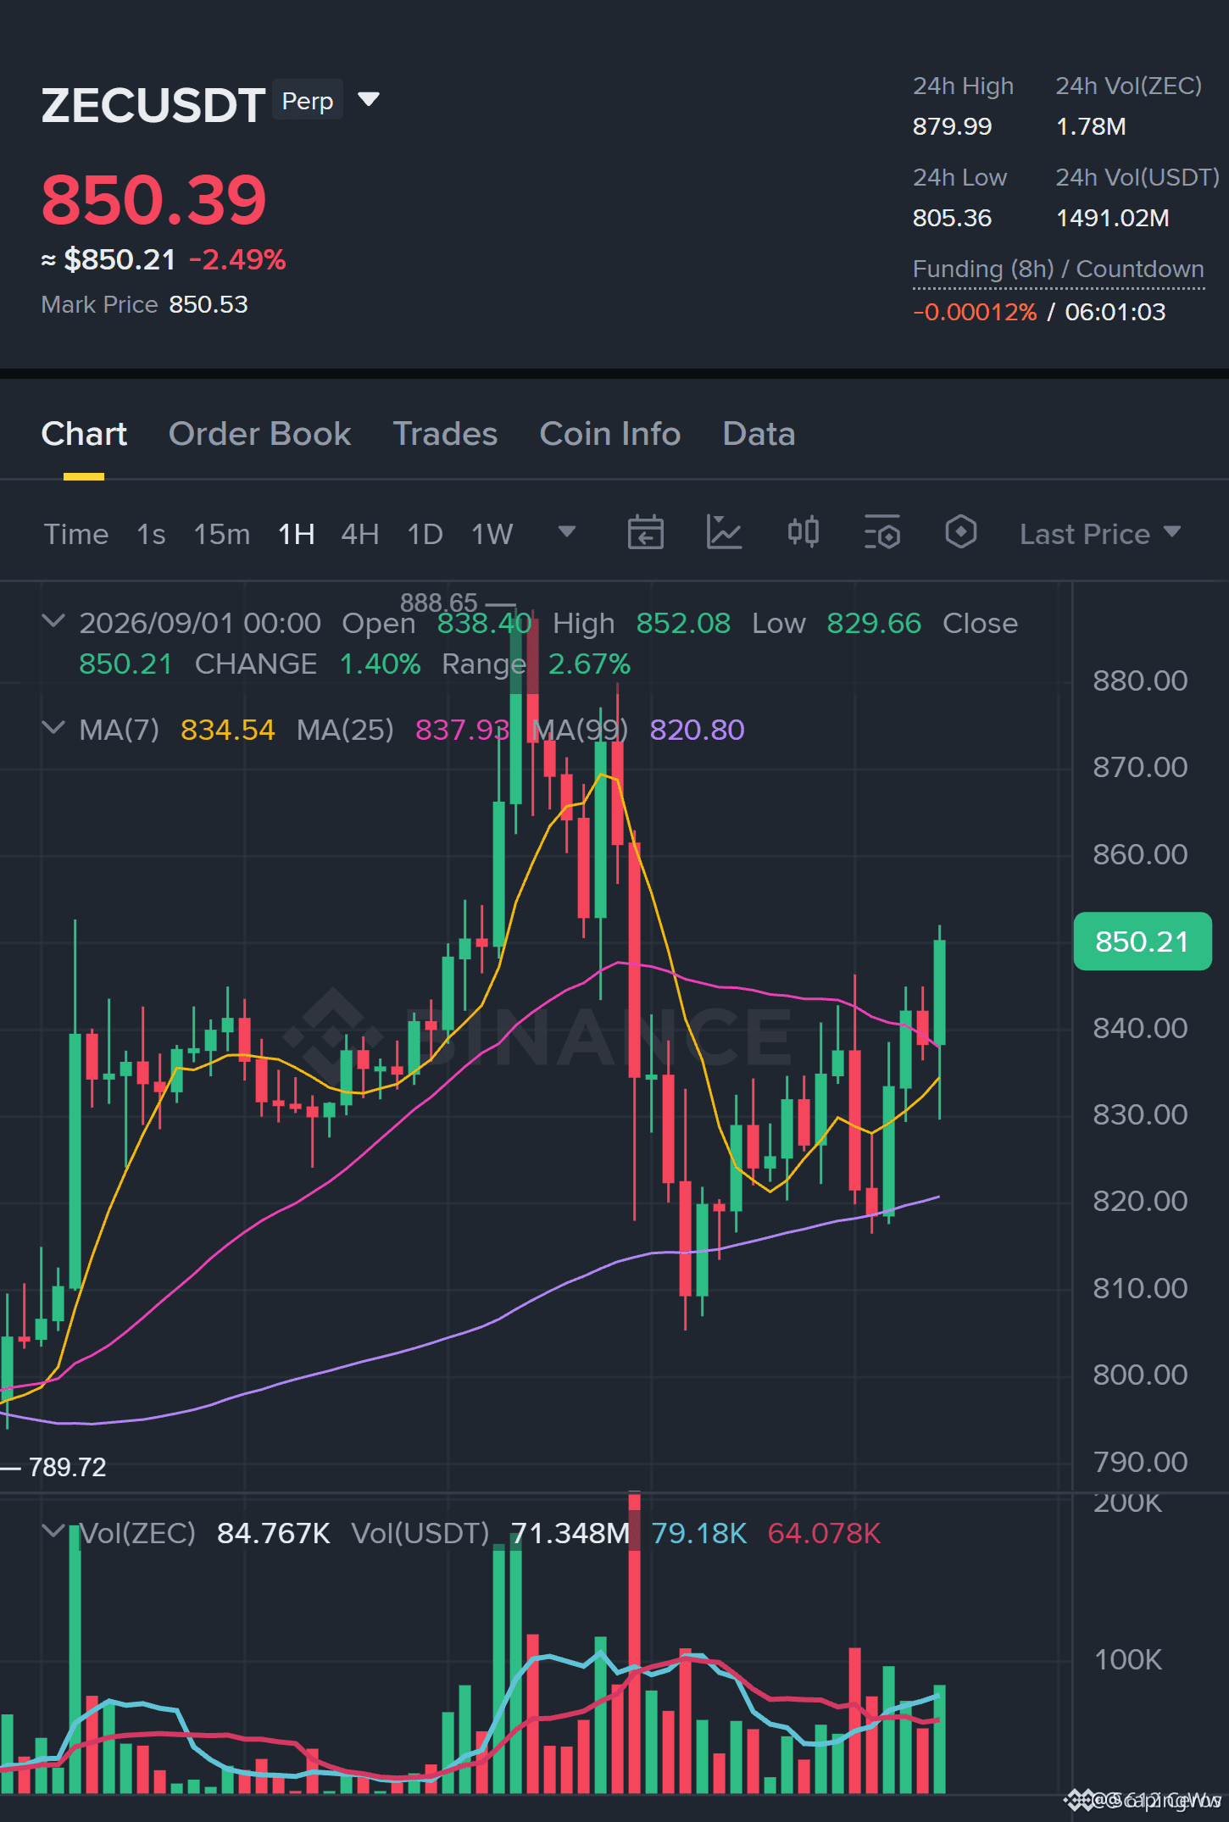
Task: Select the 1s interval
Action: coord(151,534)
